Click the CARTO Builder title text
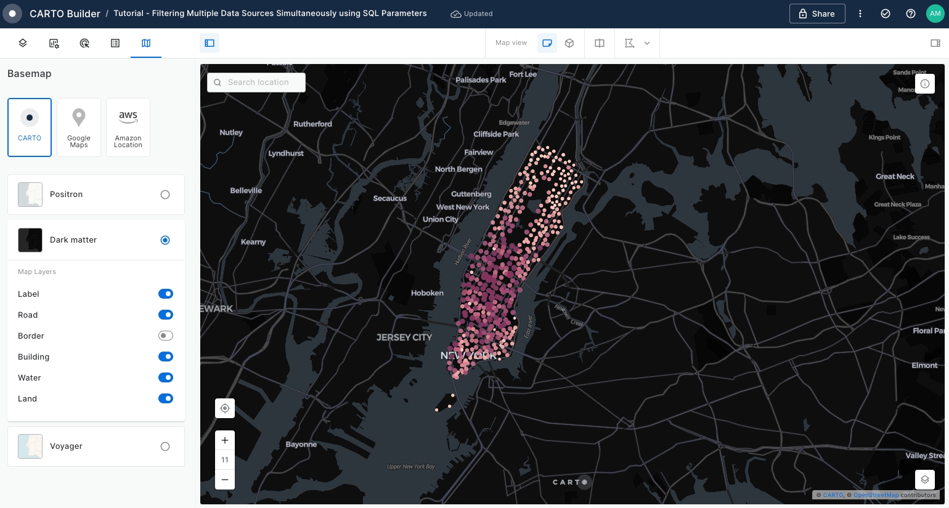This screenshot has height=508, width=949. point(65,14)
